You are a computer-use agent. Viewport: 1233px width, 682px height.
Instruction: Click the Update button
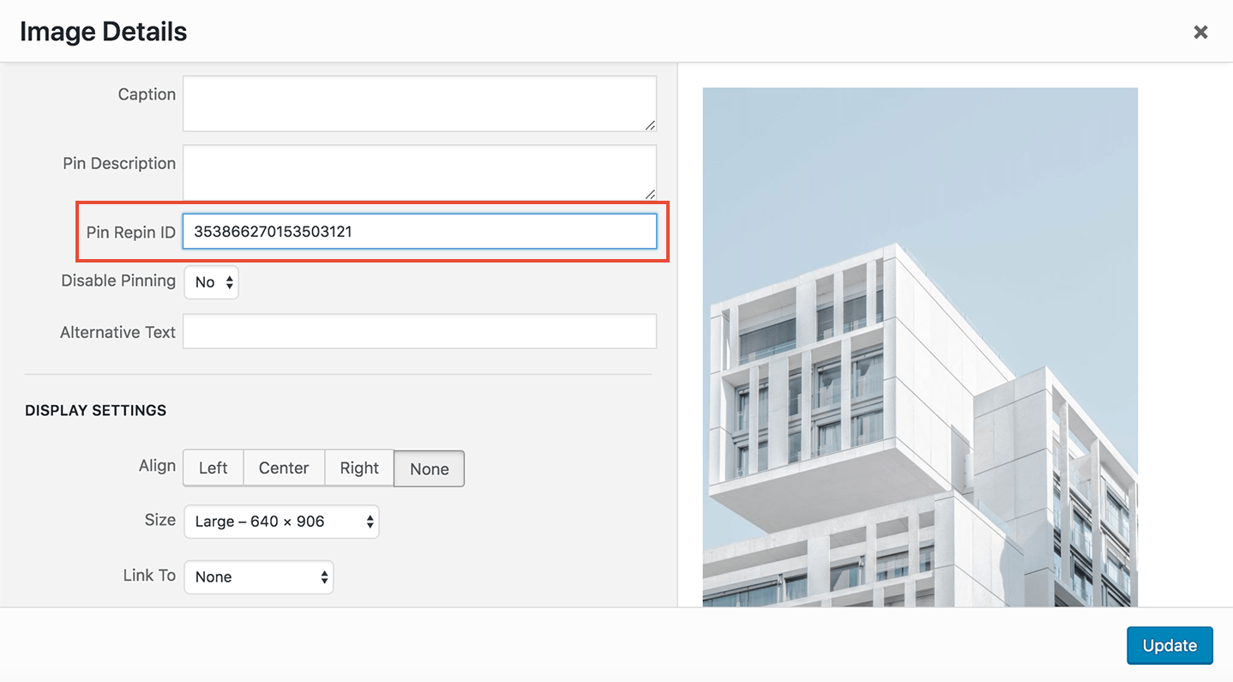(1170, 645)
